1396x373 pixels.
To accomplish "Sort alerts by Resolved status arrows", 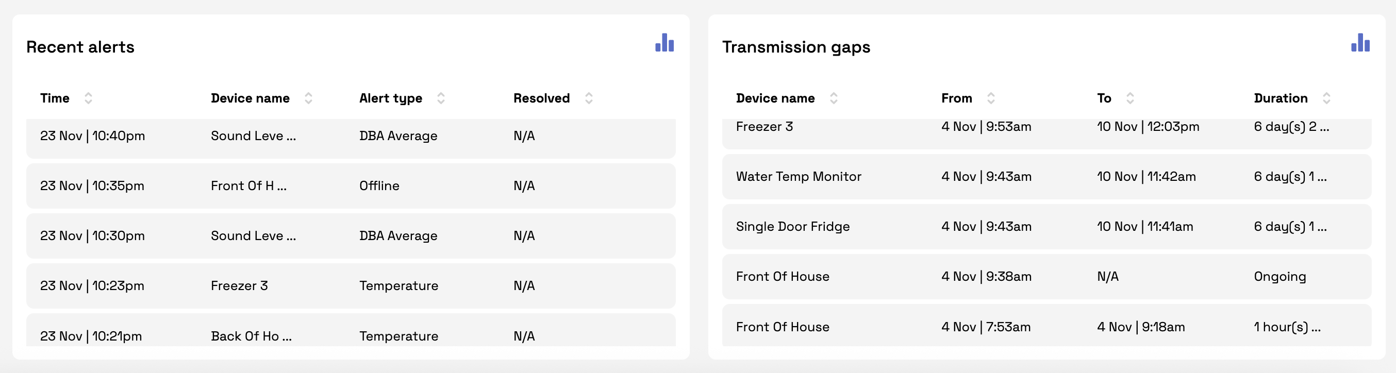I will point(589,98).
